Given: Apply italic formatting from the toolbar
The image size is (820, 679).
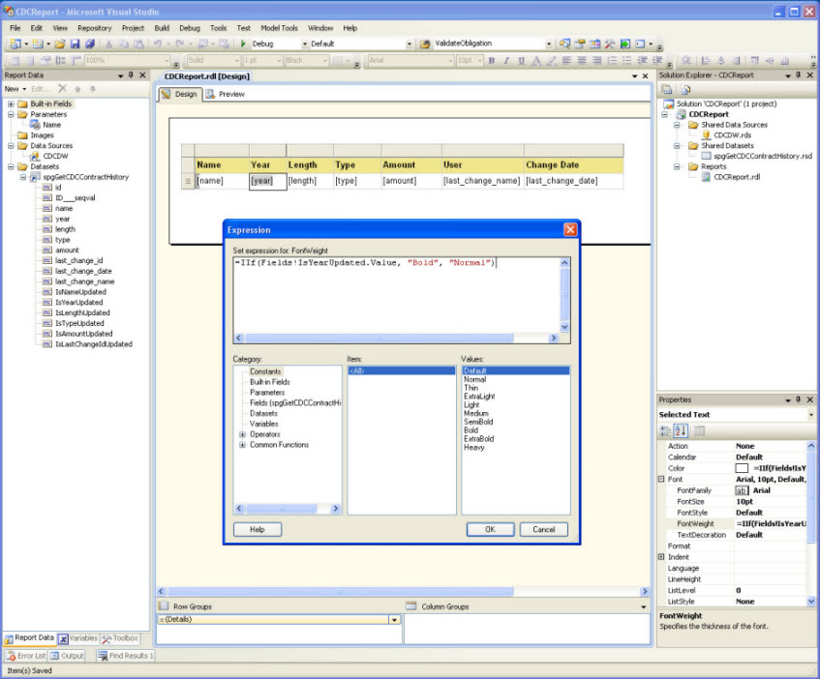Looking at the screenshot, I should [507, 61].
